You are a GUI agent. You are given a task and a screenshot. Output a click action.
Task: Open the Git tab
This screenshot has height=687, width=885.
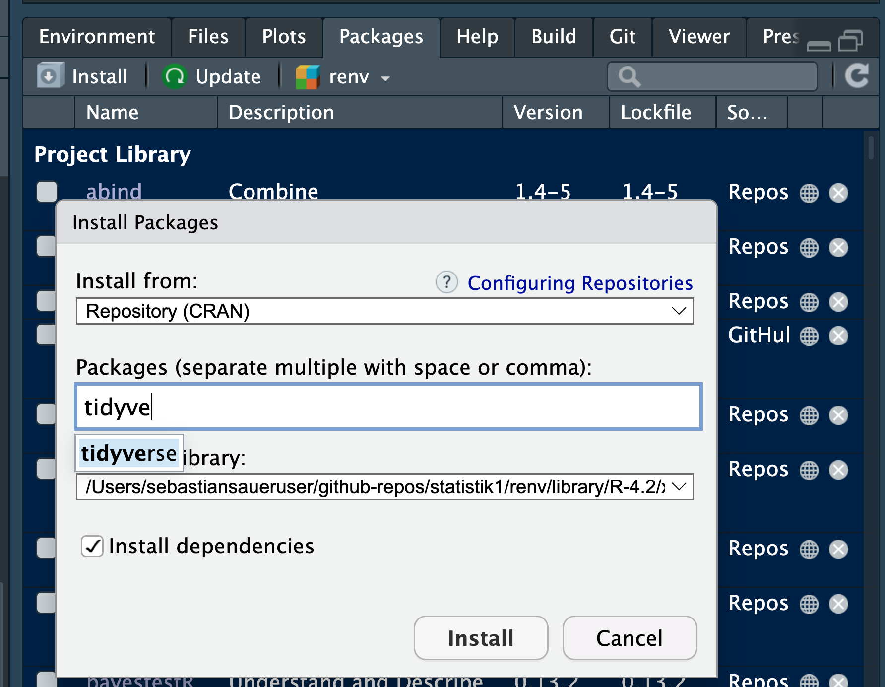(622, 37)
